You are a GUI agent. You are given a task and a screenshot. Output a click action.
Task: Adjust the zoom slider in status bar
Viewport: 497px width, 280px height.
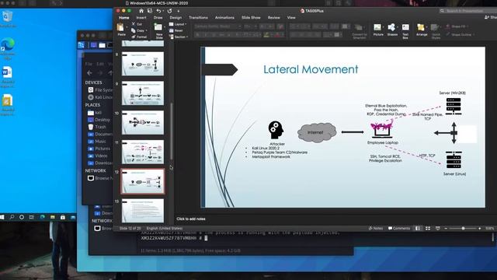click(463, 228)
